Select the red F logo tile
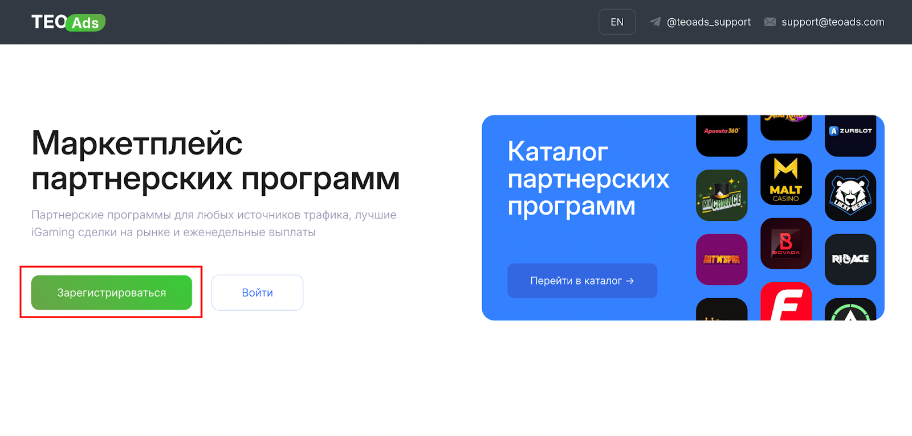 pyautogui.click(x=786, y=301)
